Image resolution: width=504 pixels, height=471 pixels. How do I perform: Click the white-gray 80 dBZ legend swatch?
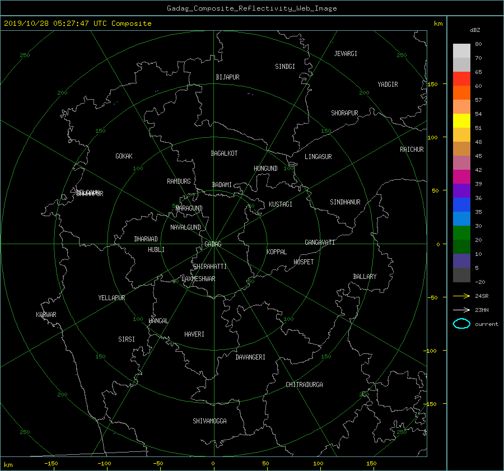click(461, 51)
